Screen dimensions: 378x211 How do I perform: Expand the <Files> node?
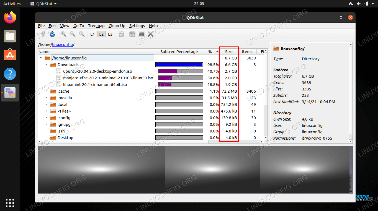[x=46, y=111]
